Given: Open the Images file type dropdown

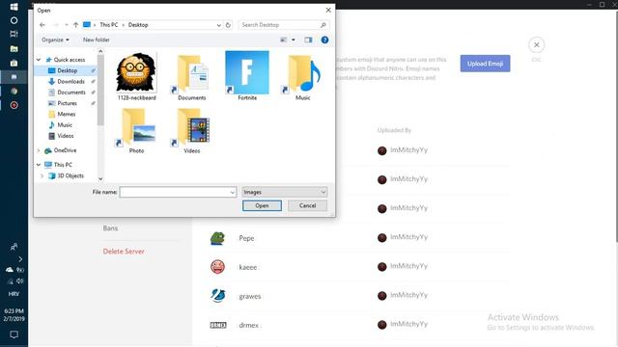Looking at the screenshot, I should coord(284,192).
